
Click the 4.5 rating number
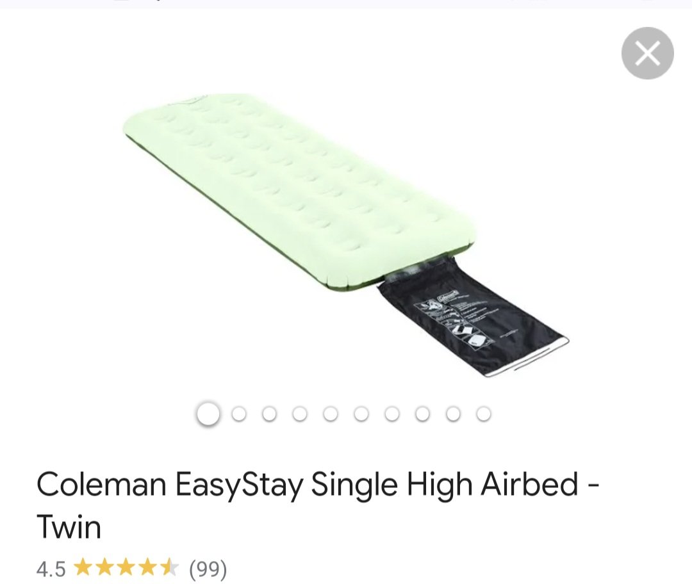pos(51,569)
